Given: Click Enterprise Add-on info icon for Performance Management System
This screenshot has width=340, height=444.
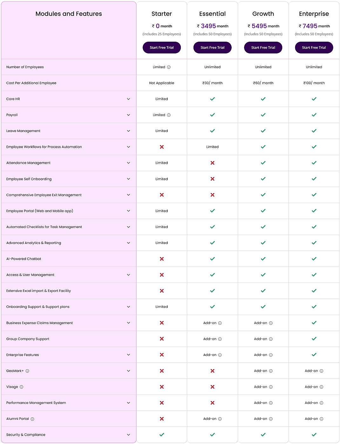Looking at the screenshot, I should pyautogui.click(x=322, y=403).
